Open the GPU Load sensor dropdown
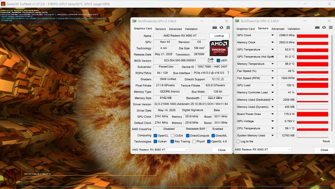The height and width of the screenshot is (189, 335). click(272, 85)
